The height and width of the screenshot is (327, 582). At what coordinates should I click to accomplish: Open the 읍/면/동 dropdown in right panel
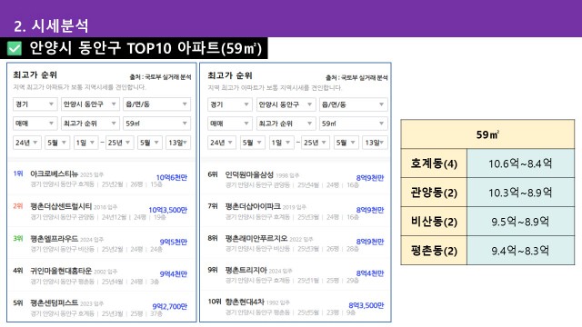click(354, 104)
